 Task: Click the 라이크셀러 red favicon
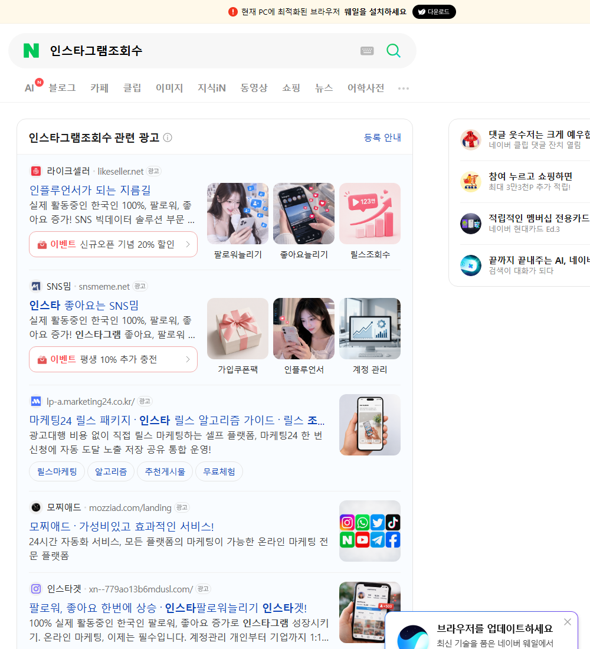[x=36, y=171]
